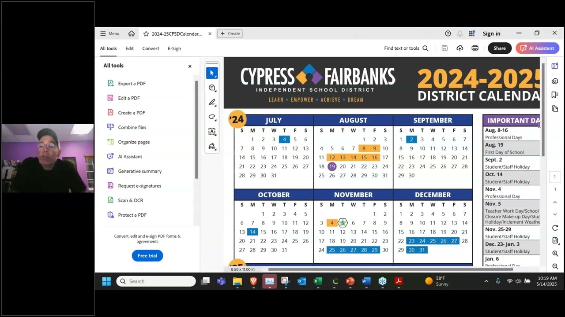
Task: Open the page thumbnails panel icon
Action: [555, 109]
